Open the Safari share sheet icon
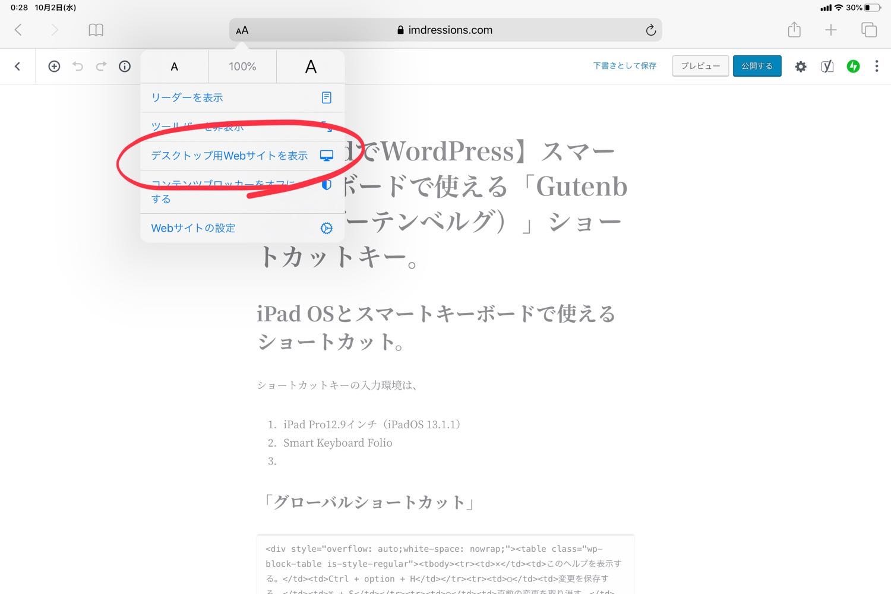Image resolution: width=891 pixels, height=594 pixels. click(x=794, y=29)
